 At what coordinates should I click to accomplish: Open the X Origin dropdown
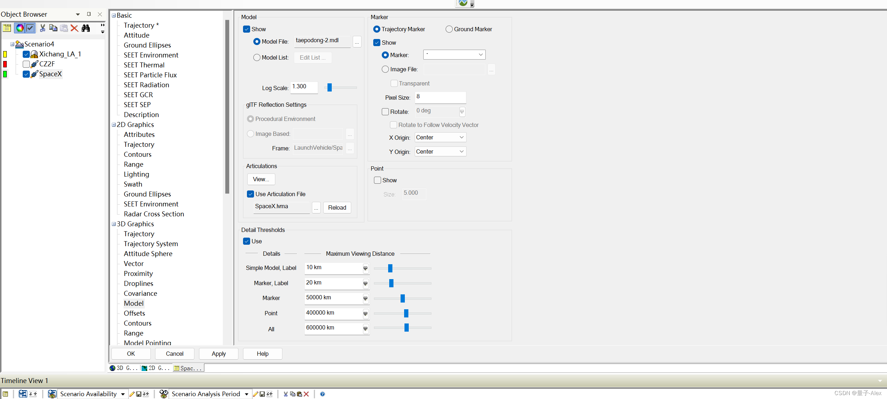click(440, 137)
